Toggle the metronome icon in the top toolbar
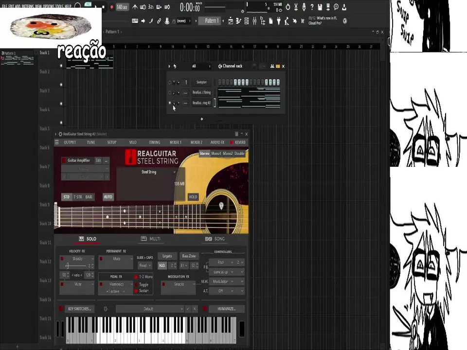This screenshot has height=350, width=467. [x=135, y=7]
